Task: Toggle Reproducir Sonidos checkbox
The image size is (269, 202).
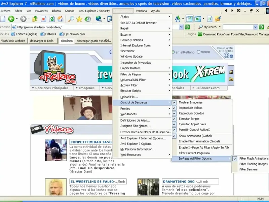Action: coord(191,113)
